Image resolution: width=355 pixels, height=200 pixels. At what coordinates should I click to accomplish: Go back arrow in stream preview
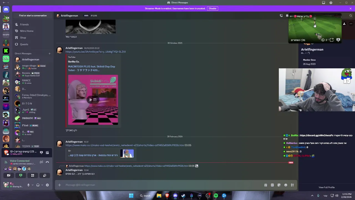(291, 16)
